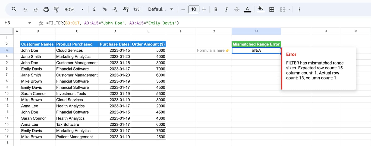Undo the last action

(x=25, y=9)
